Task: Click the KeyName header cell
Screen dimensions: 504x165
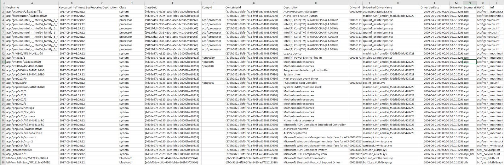Action: [x=32, y=7]
